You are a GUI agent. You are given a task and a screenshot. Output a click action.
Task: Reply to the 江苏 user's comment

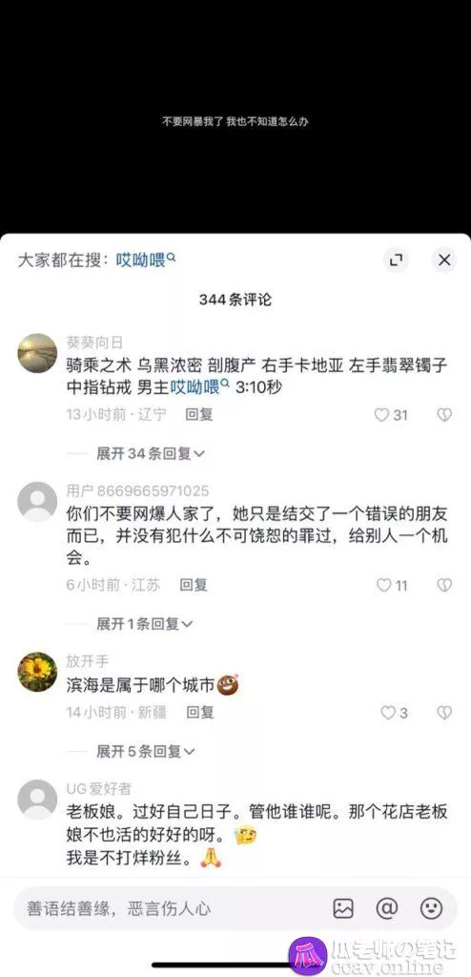point(194,585)
